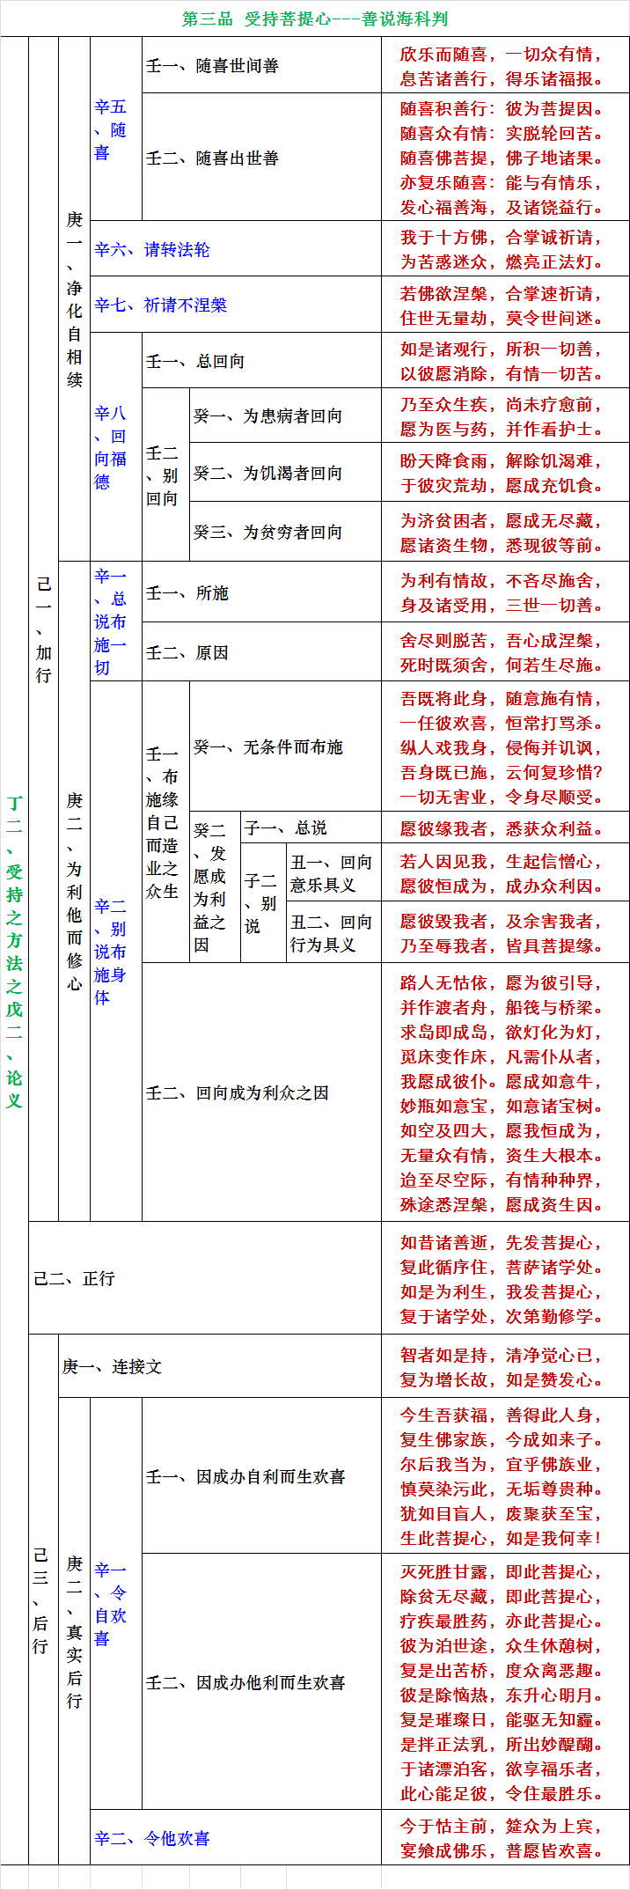Click the blue cell 辛八、回向福德
This screenshot has width=630, height=1890.
[116, 447]
